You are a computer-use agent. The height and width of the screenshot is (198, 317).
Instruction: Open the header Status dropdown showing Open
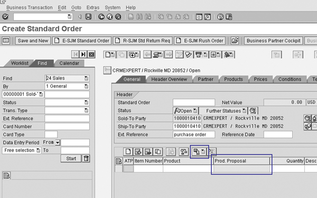pos(195,111)
